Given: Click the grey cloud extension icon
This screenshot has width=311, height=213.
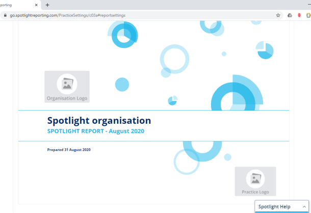Looking at the screenshot, I should [290, 15].
